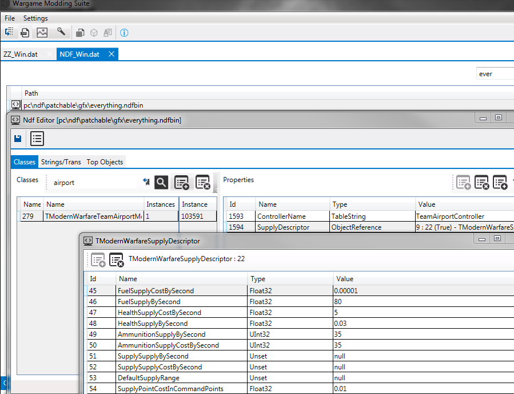
Task: Click the remove property icon in Properties toolbar
Action: click(482, 182)
